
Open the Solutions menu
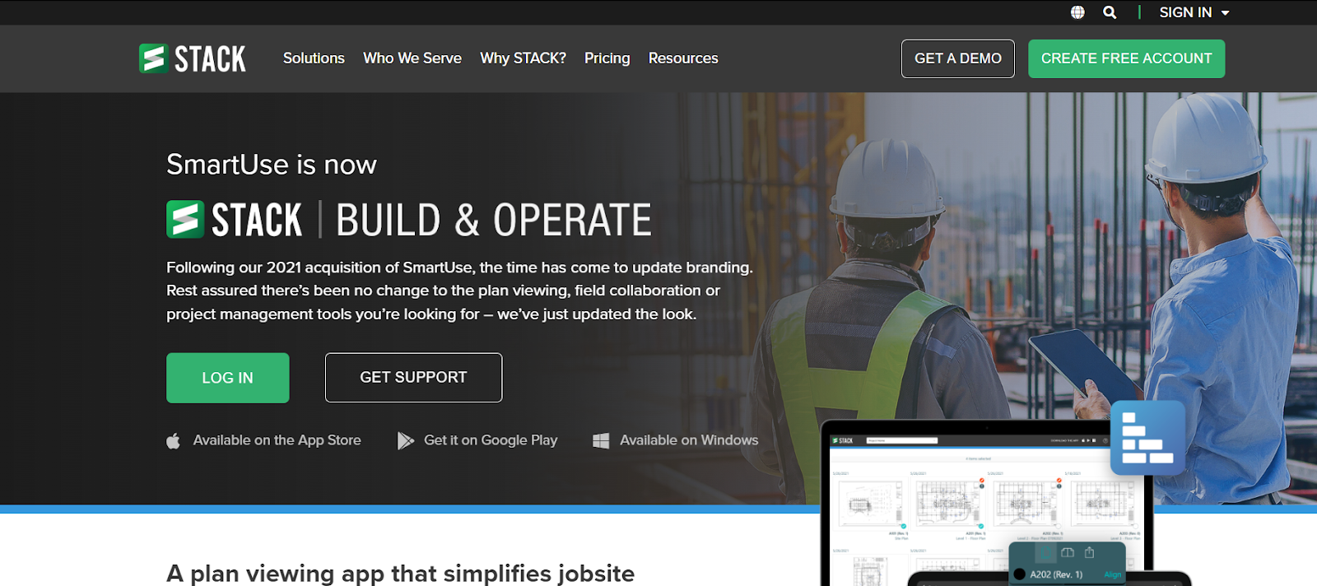(314, 58)
